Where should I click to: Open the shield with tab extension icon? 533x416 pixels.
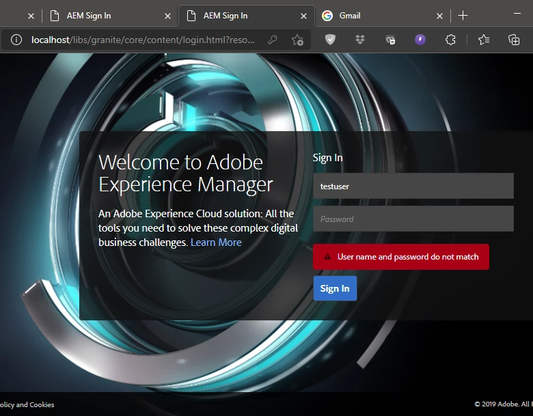point(390,40)
